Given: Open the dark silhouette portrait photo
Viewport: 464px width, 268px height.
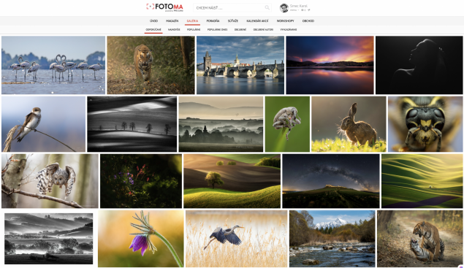Looking at the screenshot, I should 419,65.
